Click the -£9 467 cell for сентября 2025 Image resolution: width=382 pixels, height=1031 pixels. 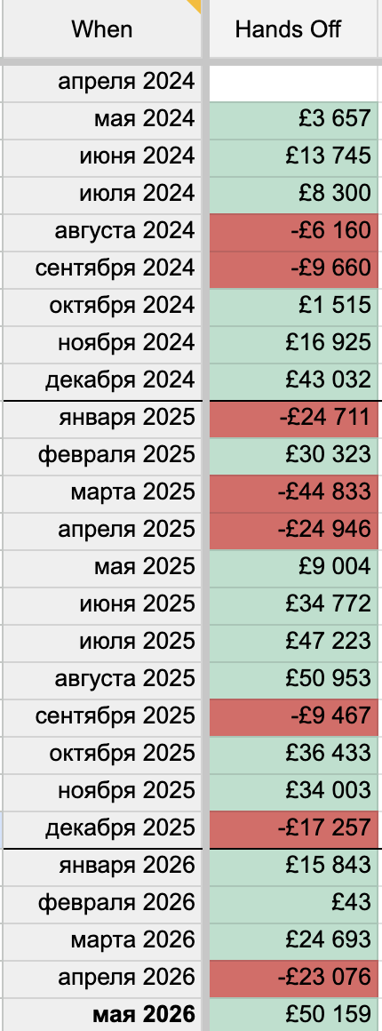(x=295, y=716)
